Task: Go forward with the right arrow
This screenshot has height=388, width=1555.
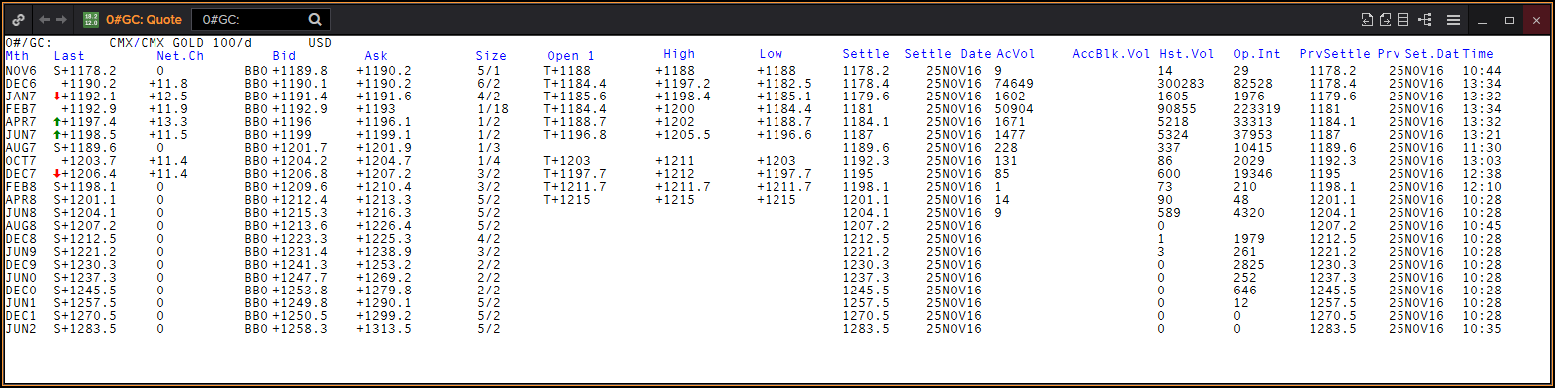Action: (x=62, y=19)
